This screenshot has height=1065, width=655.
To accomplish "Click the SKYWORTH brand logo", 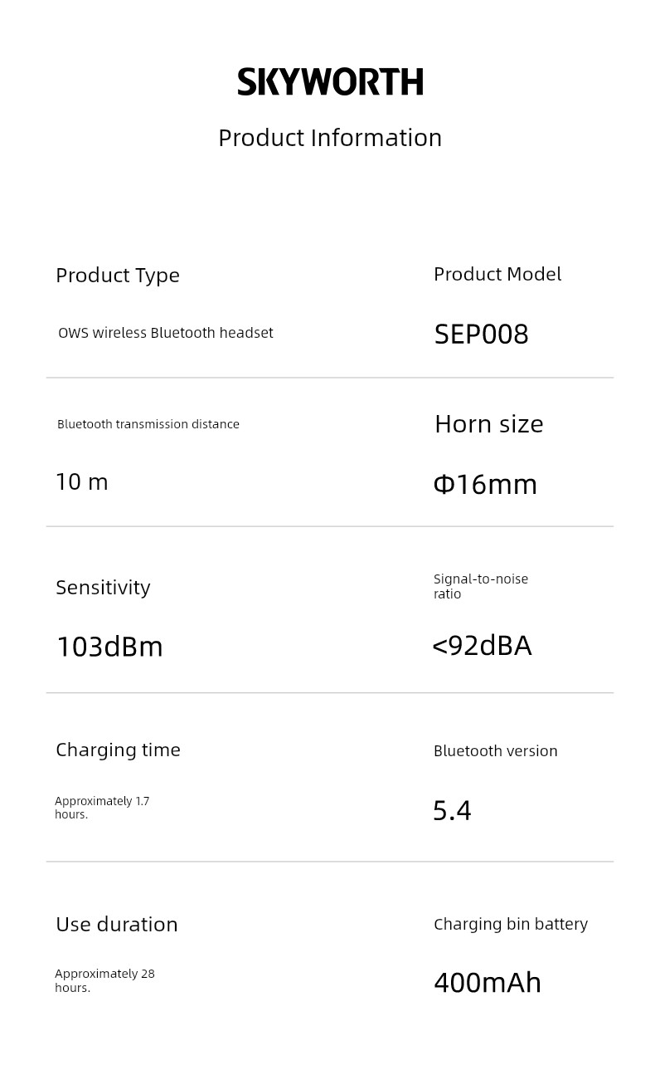I will point(330,82).
